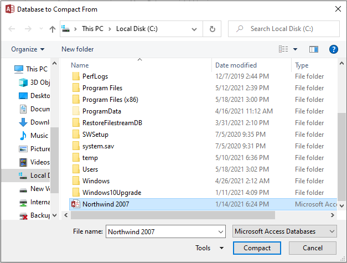Image resolution: width=347 pixels, height=263 pixels.
Task: Open recent locations dropdown arrow
Action: (x=41, y=29)
